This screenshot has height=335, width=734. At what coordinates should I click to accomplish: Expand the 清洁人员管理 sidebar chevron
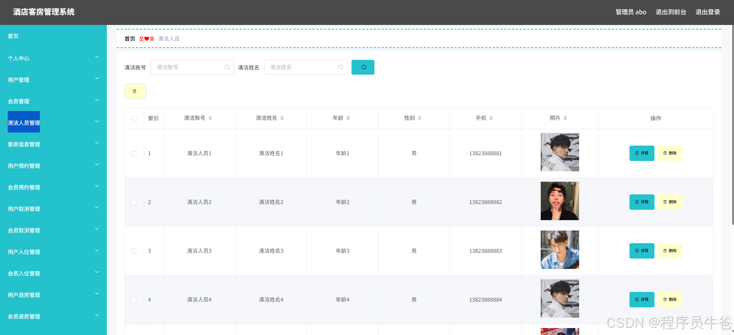coord(97,121)
